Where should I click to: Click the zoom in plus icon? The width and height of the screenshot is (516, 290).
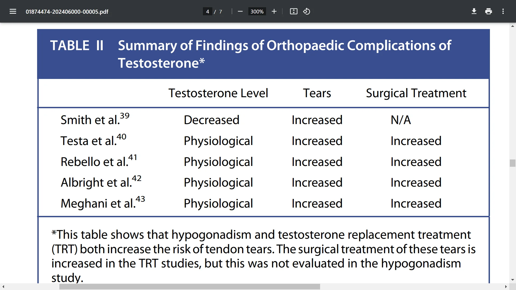click(274, 12)
